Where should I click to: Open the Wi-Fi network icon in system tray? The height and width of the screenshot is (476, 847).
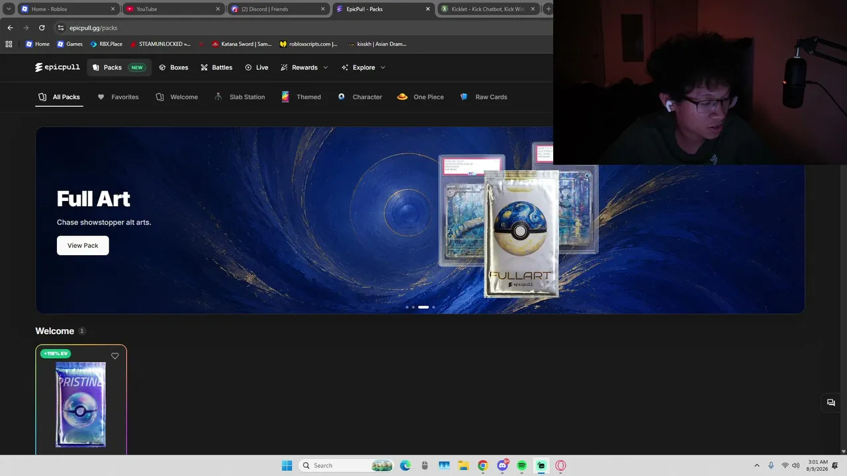point(785,465)
